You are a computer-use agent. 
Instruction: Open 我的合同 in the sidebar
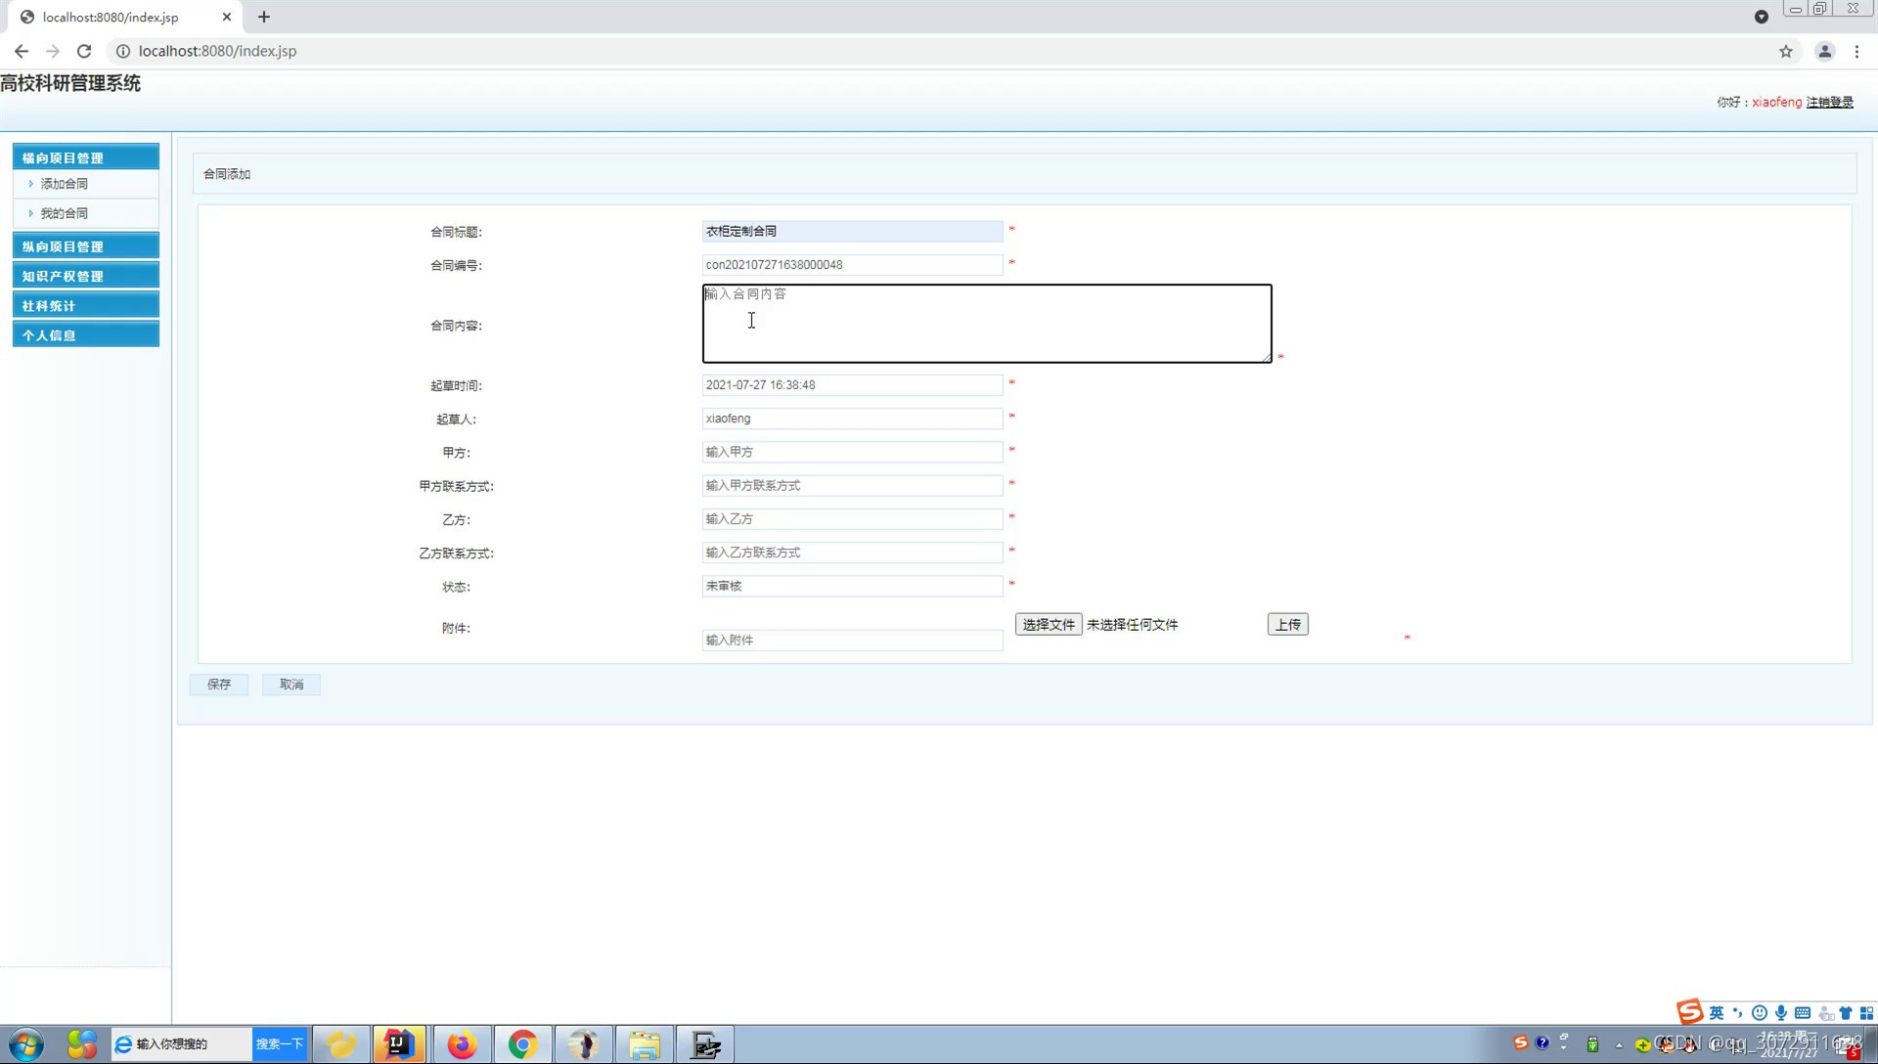pyautogui.click(x=64, y=213)
